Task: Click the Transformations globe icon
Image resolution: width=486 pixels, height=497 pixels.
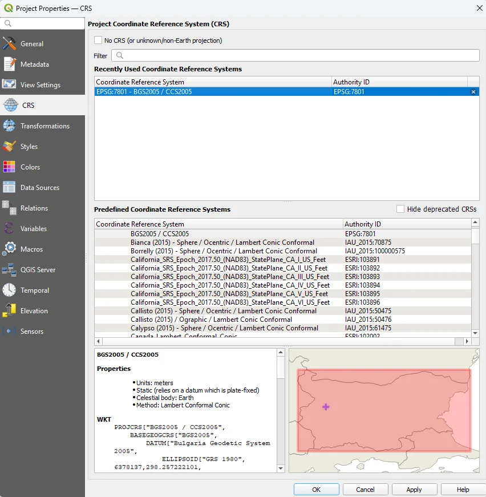Action: [9, 126]
